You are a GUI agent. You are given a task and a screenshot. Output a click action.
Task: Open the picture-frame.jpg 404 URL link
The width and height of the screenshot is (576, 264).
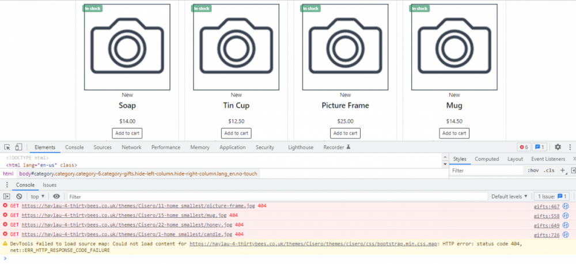(138, 206)
